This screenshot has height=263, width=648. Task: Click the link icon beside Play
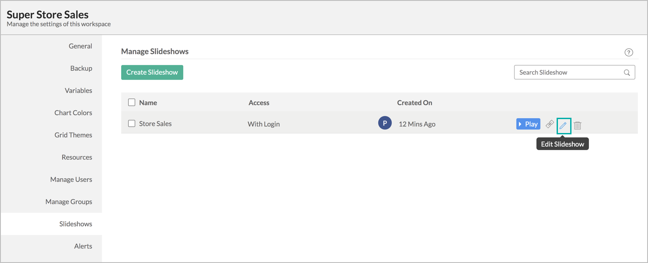[x=550, y=124]
